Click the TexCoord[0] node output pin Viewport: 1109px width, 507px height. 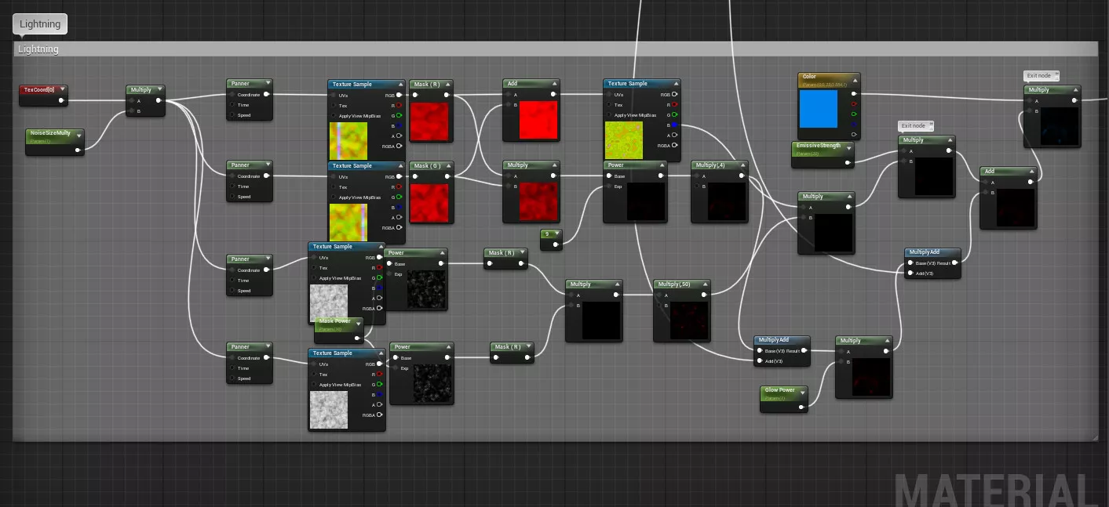coord(60,100)
